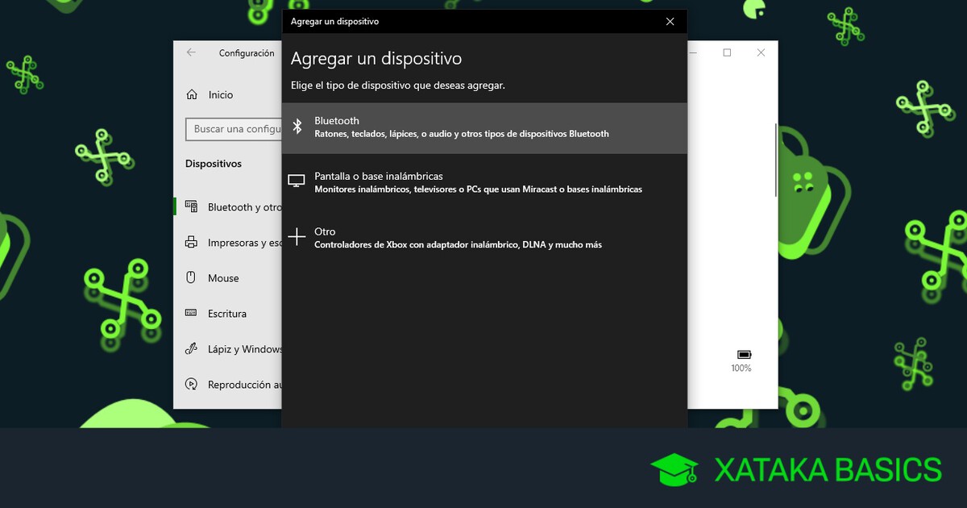
Task: Click the Agregar un dispositivo title bar
Action: tap(467, 22)
